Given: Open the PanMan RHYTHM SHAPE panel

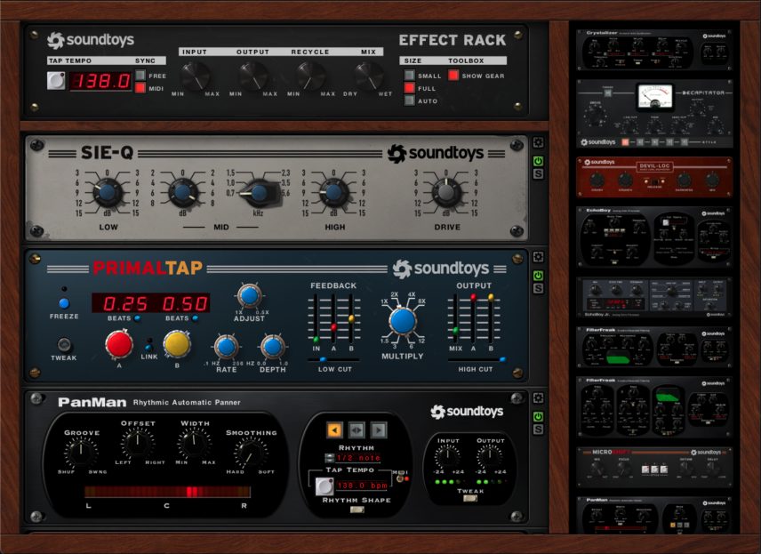Looking at the screenshot, I should coord(356,510).
